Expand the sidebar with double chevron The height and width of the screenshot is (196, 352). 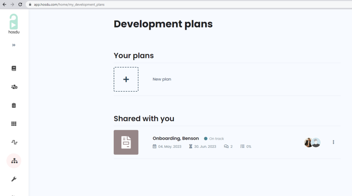pyautogui.click(x=14, y=45)
